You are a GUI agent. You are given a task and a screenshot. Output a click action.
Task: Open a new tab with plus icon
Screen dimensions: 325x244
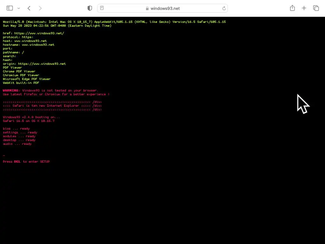[304, 8]
